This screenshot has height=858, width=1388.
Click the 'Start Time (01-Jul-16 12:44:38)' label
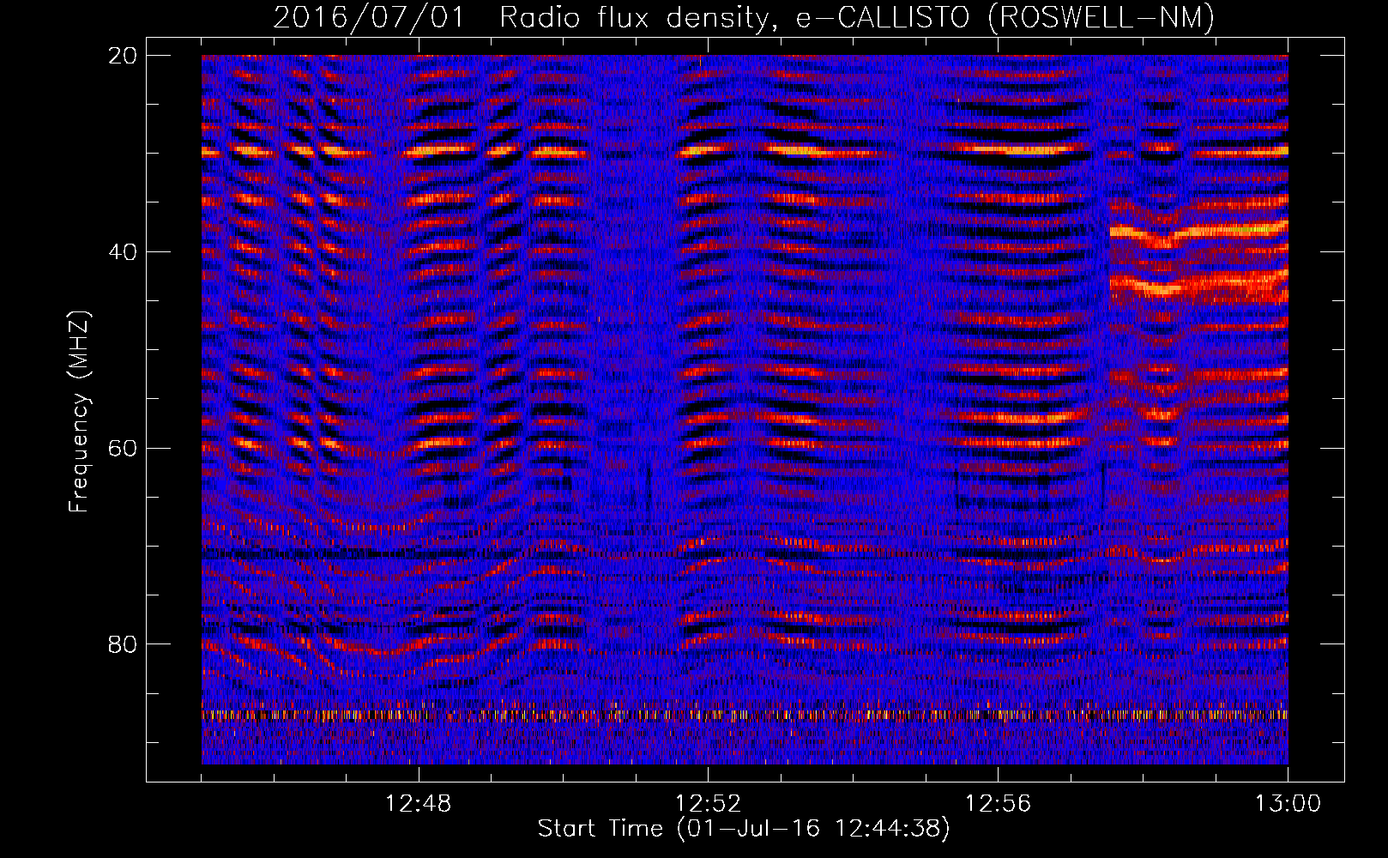click(x=744, y=829)
